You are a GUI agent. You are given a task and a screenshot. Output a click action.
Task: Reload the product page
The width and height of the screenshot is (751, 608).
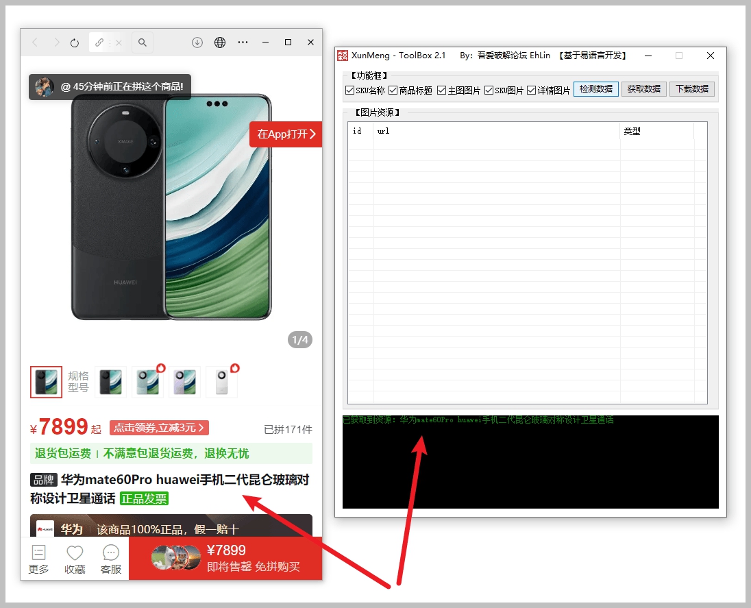tap(75, 42)
